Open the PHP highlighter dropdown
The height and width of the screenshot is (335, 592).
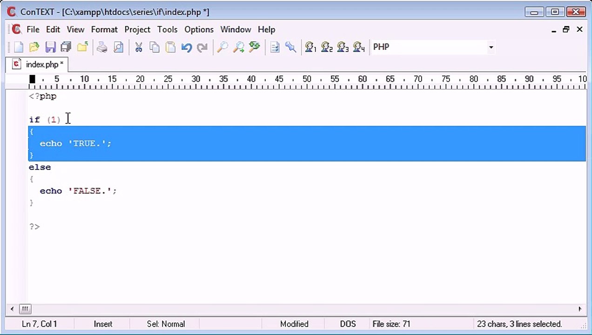pos(491,47)
